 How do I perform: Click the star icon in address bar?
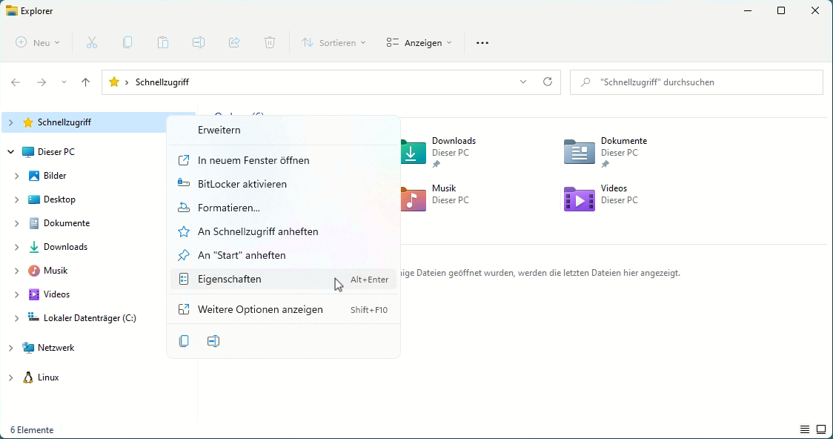113,82
